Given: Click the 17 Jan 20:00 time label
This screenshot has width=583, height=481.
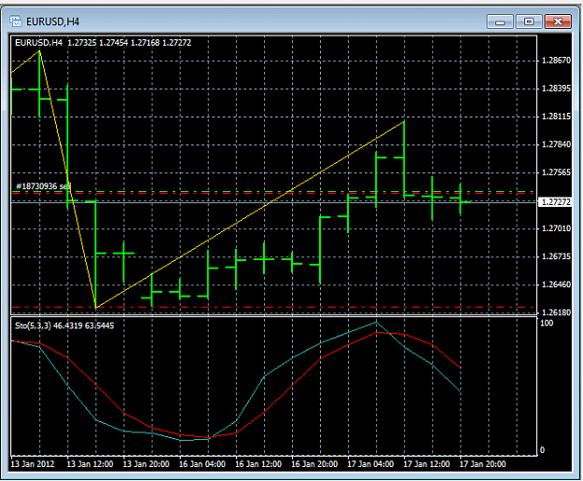Looking at the screenshot, I should (482, 464).
